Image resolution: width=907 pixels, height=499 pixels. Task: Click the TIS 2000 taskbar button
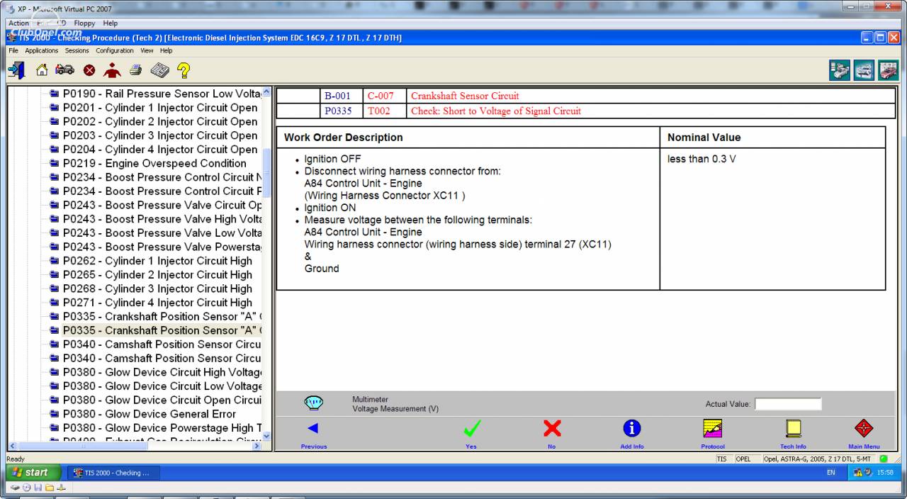[114, 473]
